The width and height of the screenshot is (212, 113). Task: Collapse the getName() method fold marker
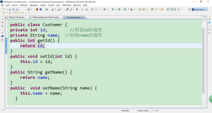pyautogui.click(x=9, y=72)
